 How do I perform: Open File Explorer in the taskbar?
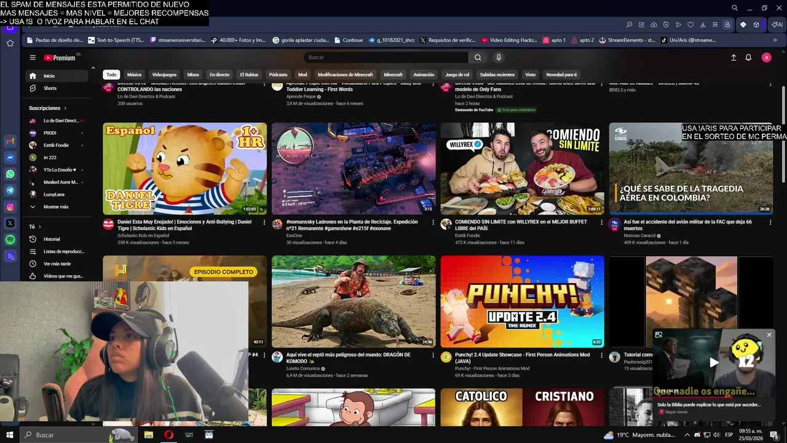(149, 435)
